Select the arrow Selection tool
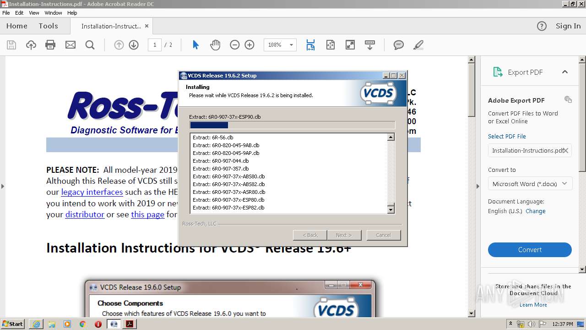The height and width of the screenshot is (330, 586). tap(195, 45)
